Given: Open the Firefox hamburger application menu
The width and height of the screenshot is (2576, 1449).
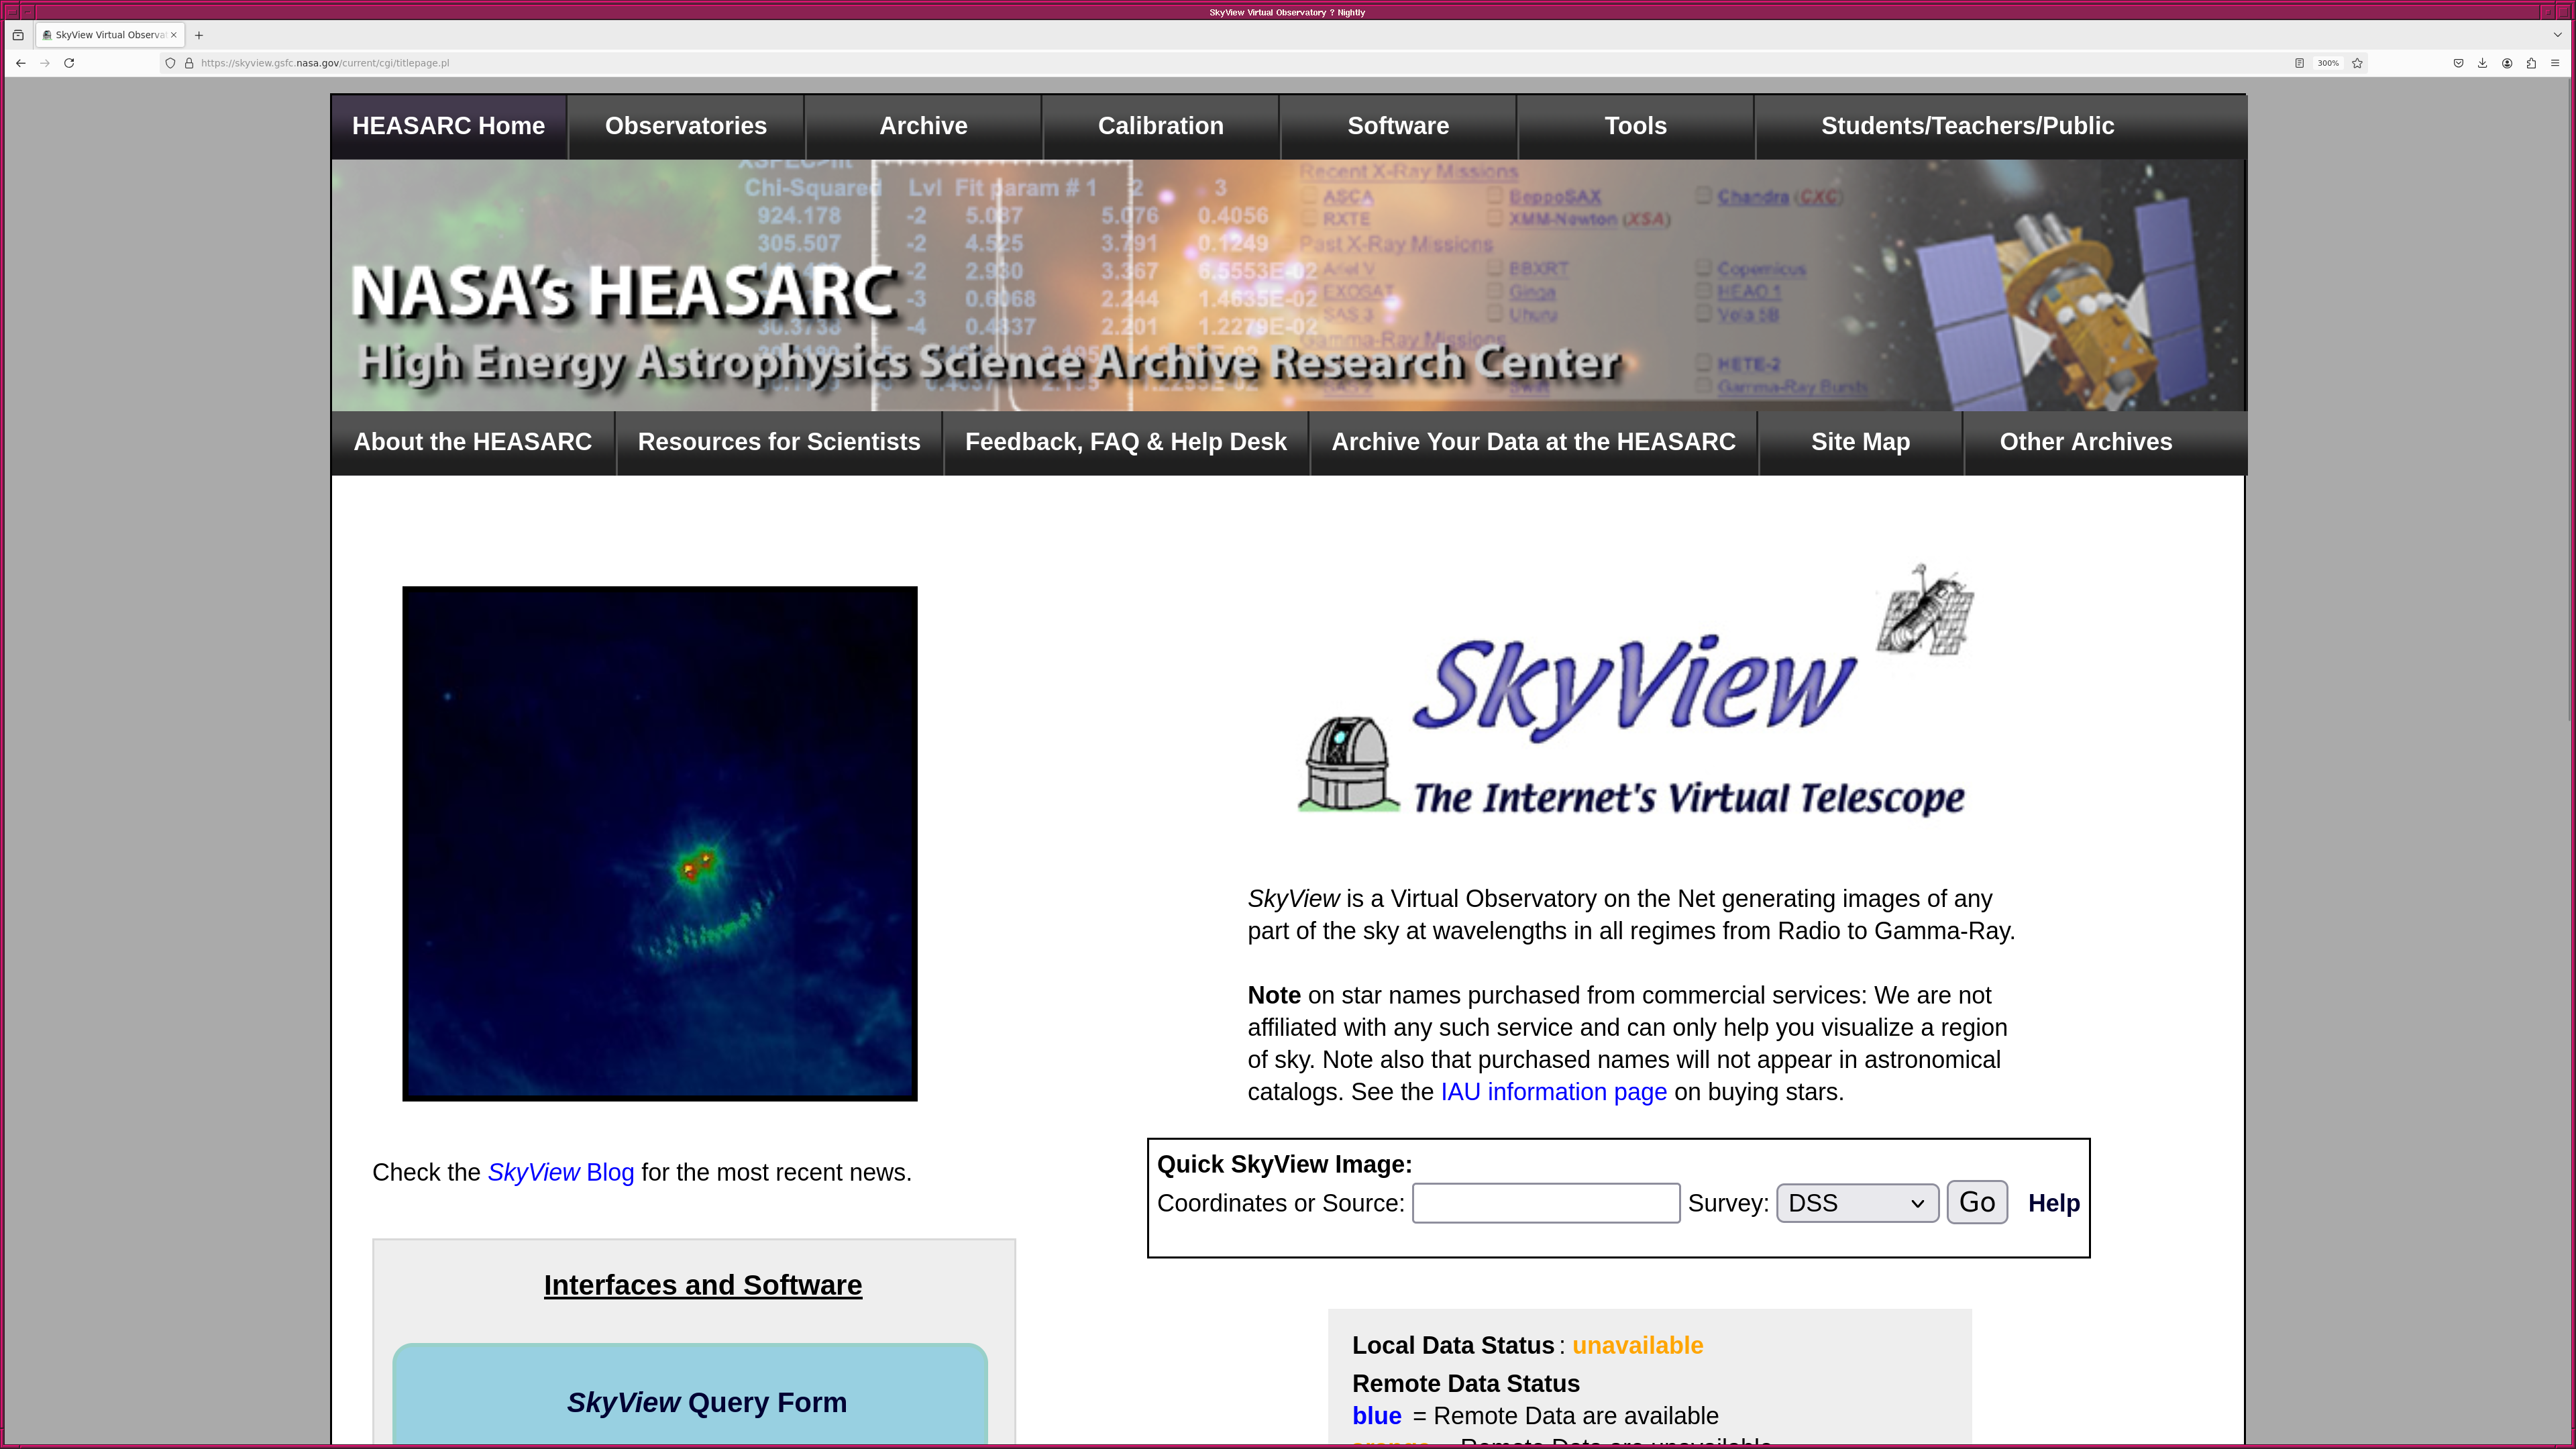Looking at the screenshot, I should (x=2555, y=63).
